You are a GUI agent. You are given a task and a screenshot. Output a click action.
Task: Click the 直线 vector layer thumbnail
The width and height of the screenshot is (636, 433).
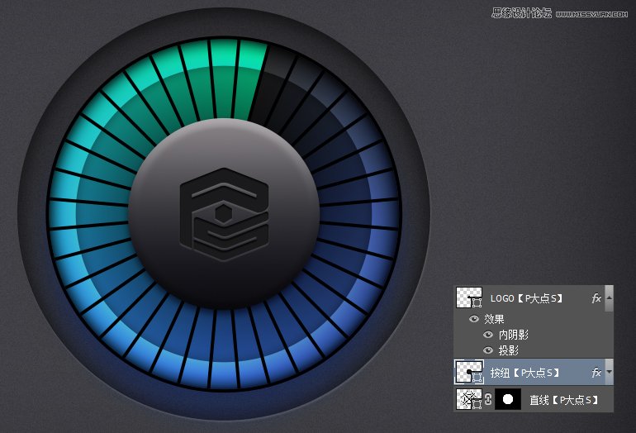[x=469, y=400]
